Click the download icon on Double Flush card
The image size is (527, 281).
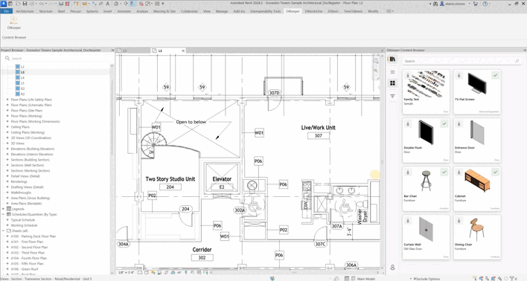pos(408,124)
